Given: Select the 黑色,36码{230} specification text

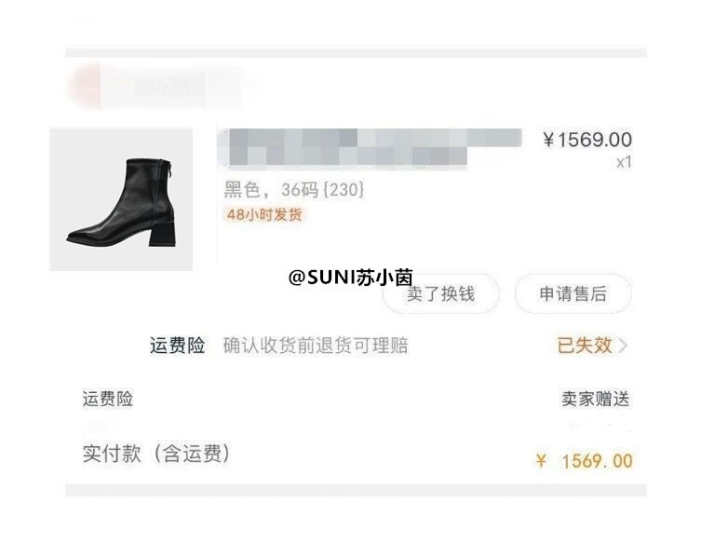Looking at the screenshot, I should click(294, 190).
